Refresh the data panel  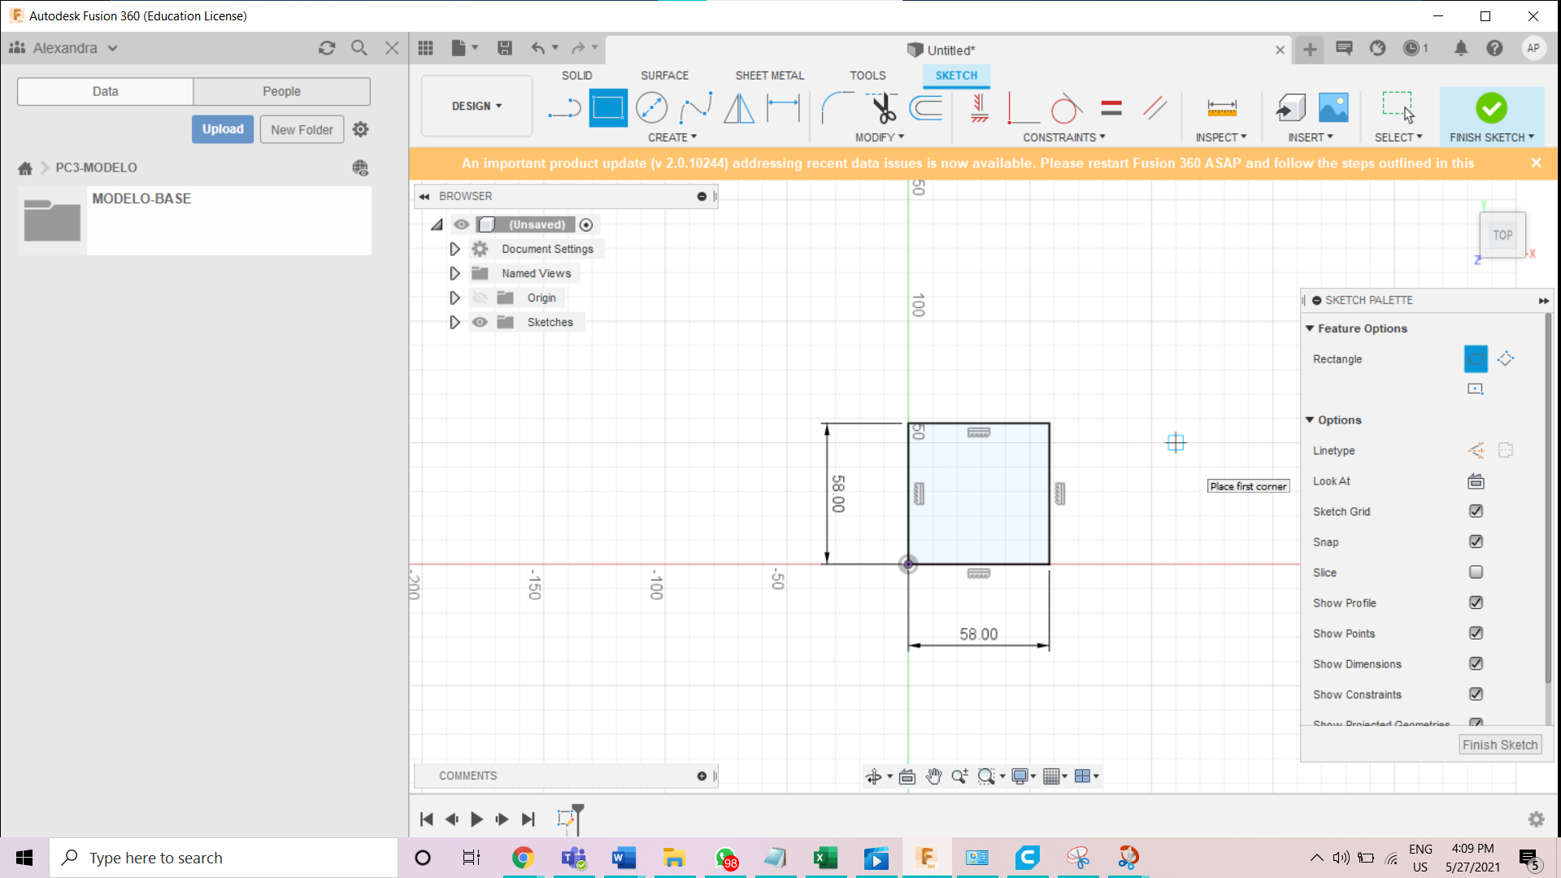pyautogui.click(x=327, y=48)
